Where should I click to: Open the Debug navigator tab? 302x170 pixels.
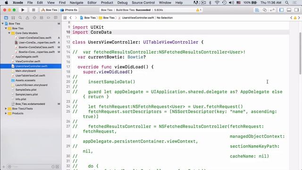42,18
